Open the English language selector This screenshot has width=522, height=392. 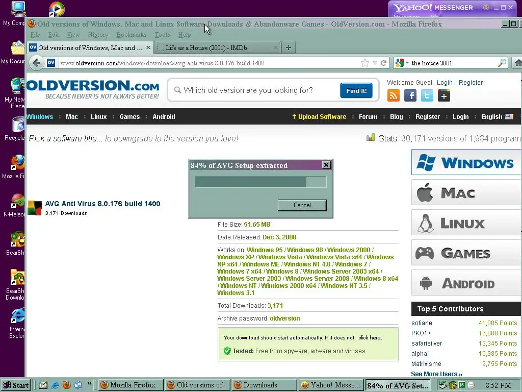[x=497, y=117]
